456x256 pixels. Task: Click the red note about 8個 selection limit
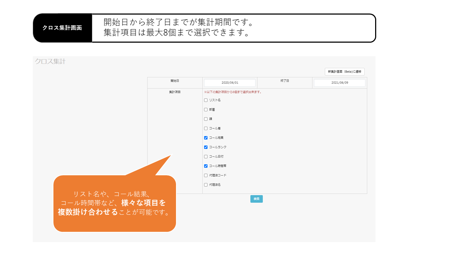pos(233,92)
